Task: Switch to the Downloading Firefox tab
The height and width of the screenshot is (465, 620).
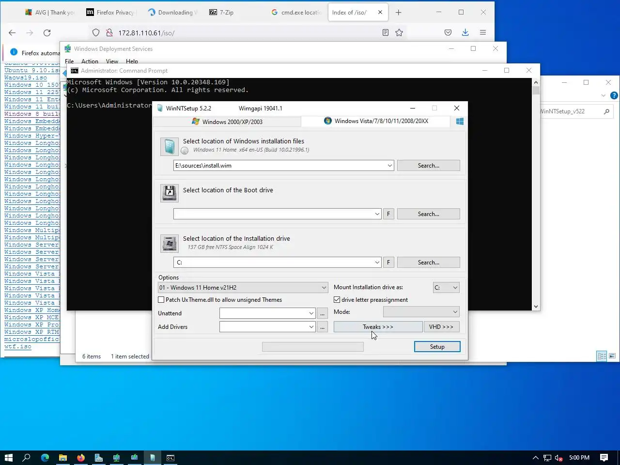Action: click(x=173, y=12)
